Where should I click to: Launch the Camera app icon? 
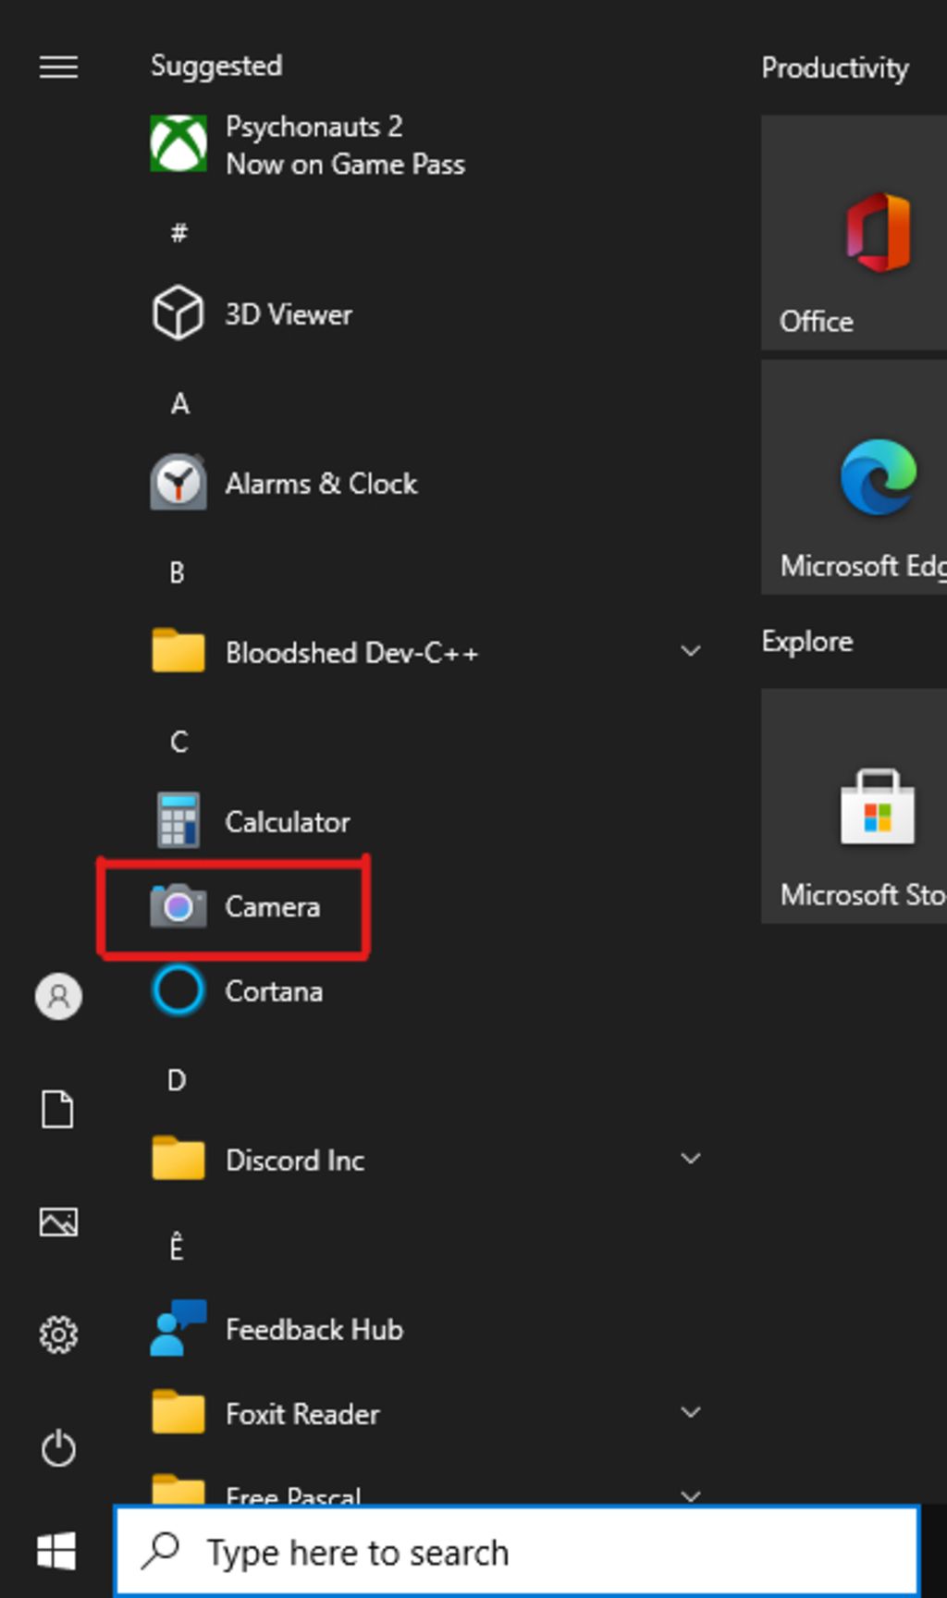click(178, 905)
